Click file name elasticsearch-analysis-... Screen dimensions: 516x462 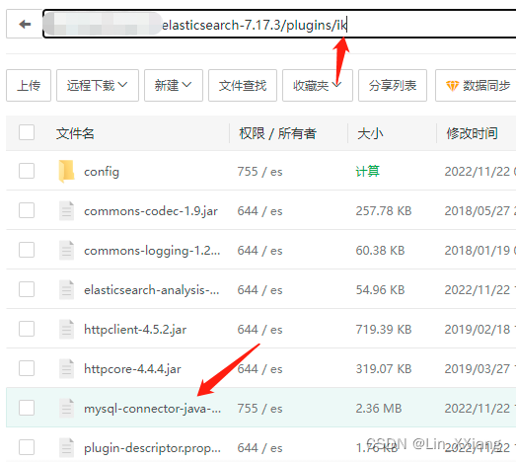point(152,290)
